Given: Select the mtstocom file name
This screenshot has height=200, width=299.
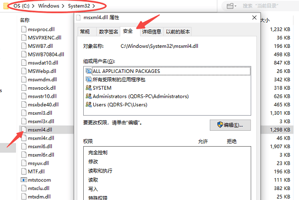Looking at the screenshot, I should [x=39, y=180].
